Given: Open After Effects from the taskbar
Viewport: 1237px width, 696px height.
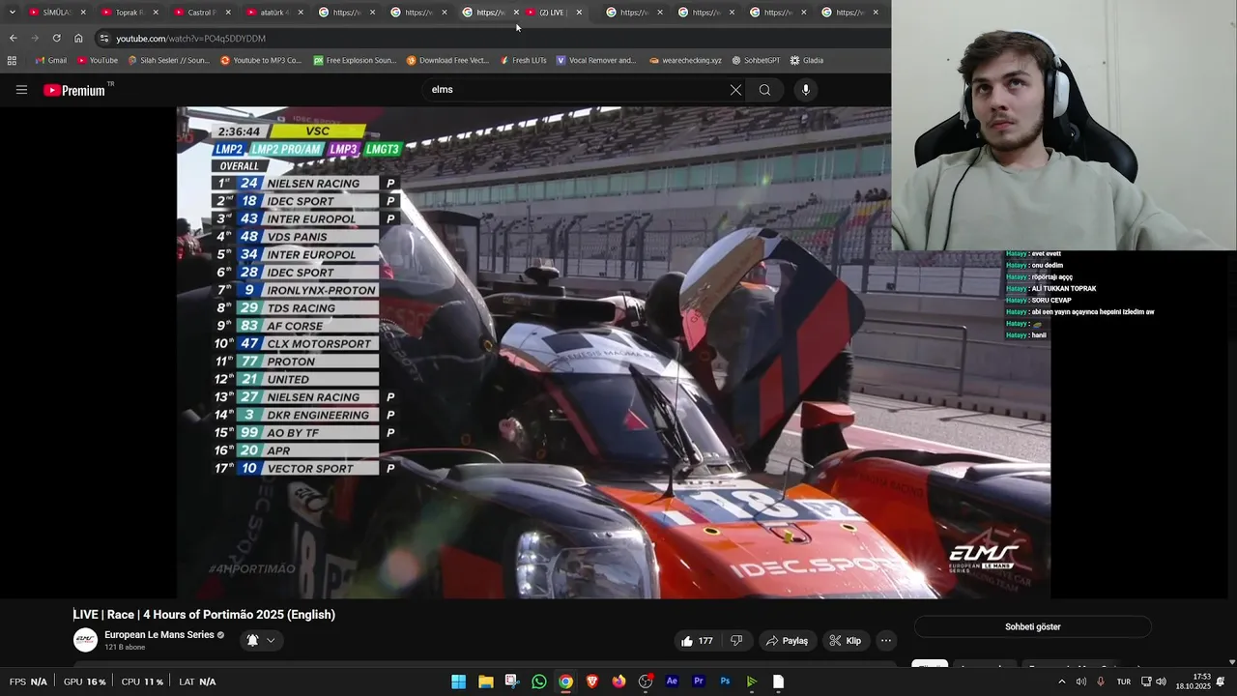Looking at the screenshot, I should [672, 681].
